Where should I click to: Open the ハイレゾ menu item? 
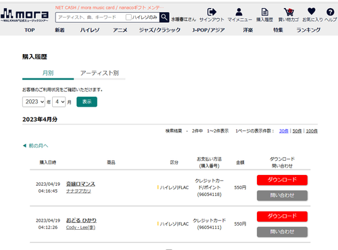pyautogui.click(x=90, y=30)
